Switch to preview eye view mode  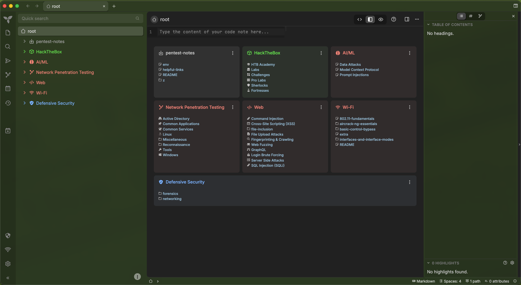[381, 19]
